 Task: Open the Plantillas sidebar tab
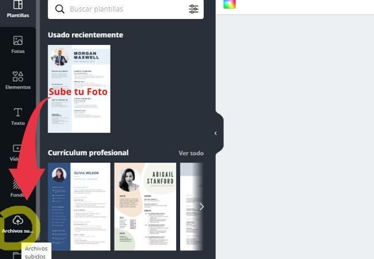(x=18, y=9)
